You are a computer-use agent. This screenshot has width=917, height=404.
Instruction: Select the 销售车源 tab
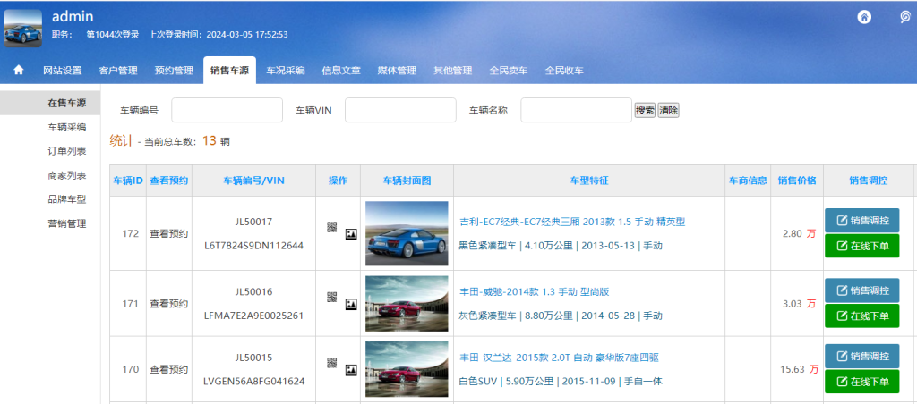tap(230, 71)
